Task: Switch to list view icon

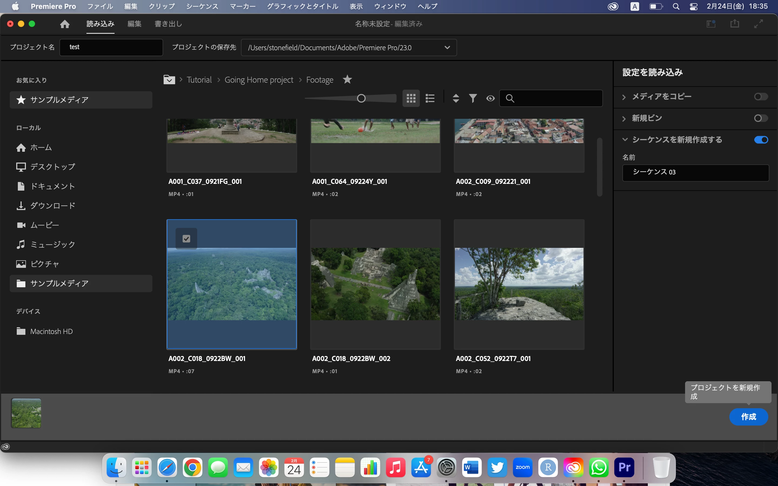Action: pyautogui.click(x=430, y=98)
